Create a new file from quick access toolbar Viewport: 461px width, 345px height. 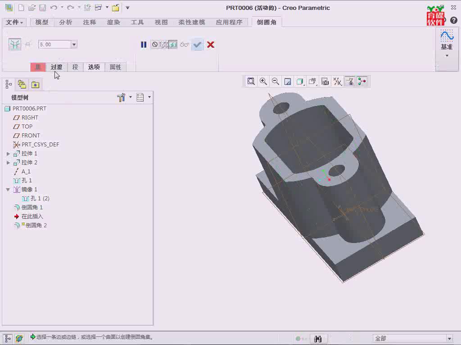tap(21, 8)
